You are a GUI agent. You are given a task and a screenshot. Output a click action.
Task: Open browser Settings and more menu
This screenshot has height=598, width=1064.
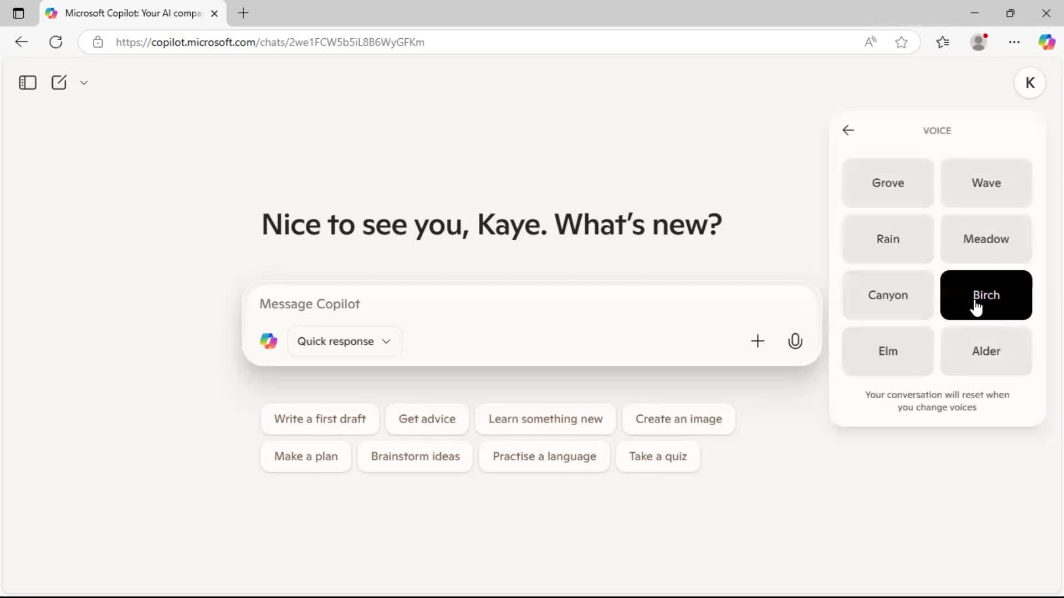[1014, 42]
